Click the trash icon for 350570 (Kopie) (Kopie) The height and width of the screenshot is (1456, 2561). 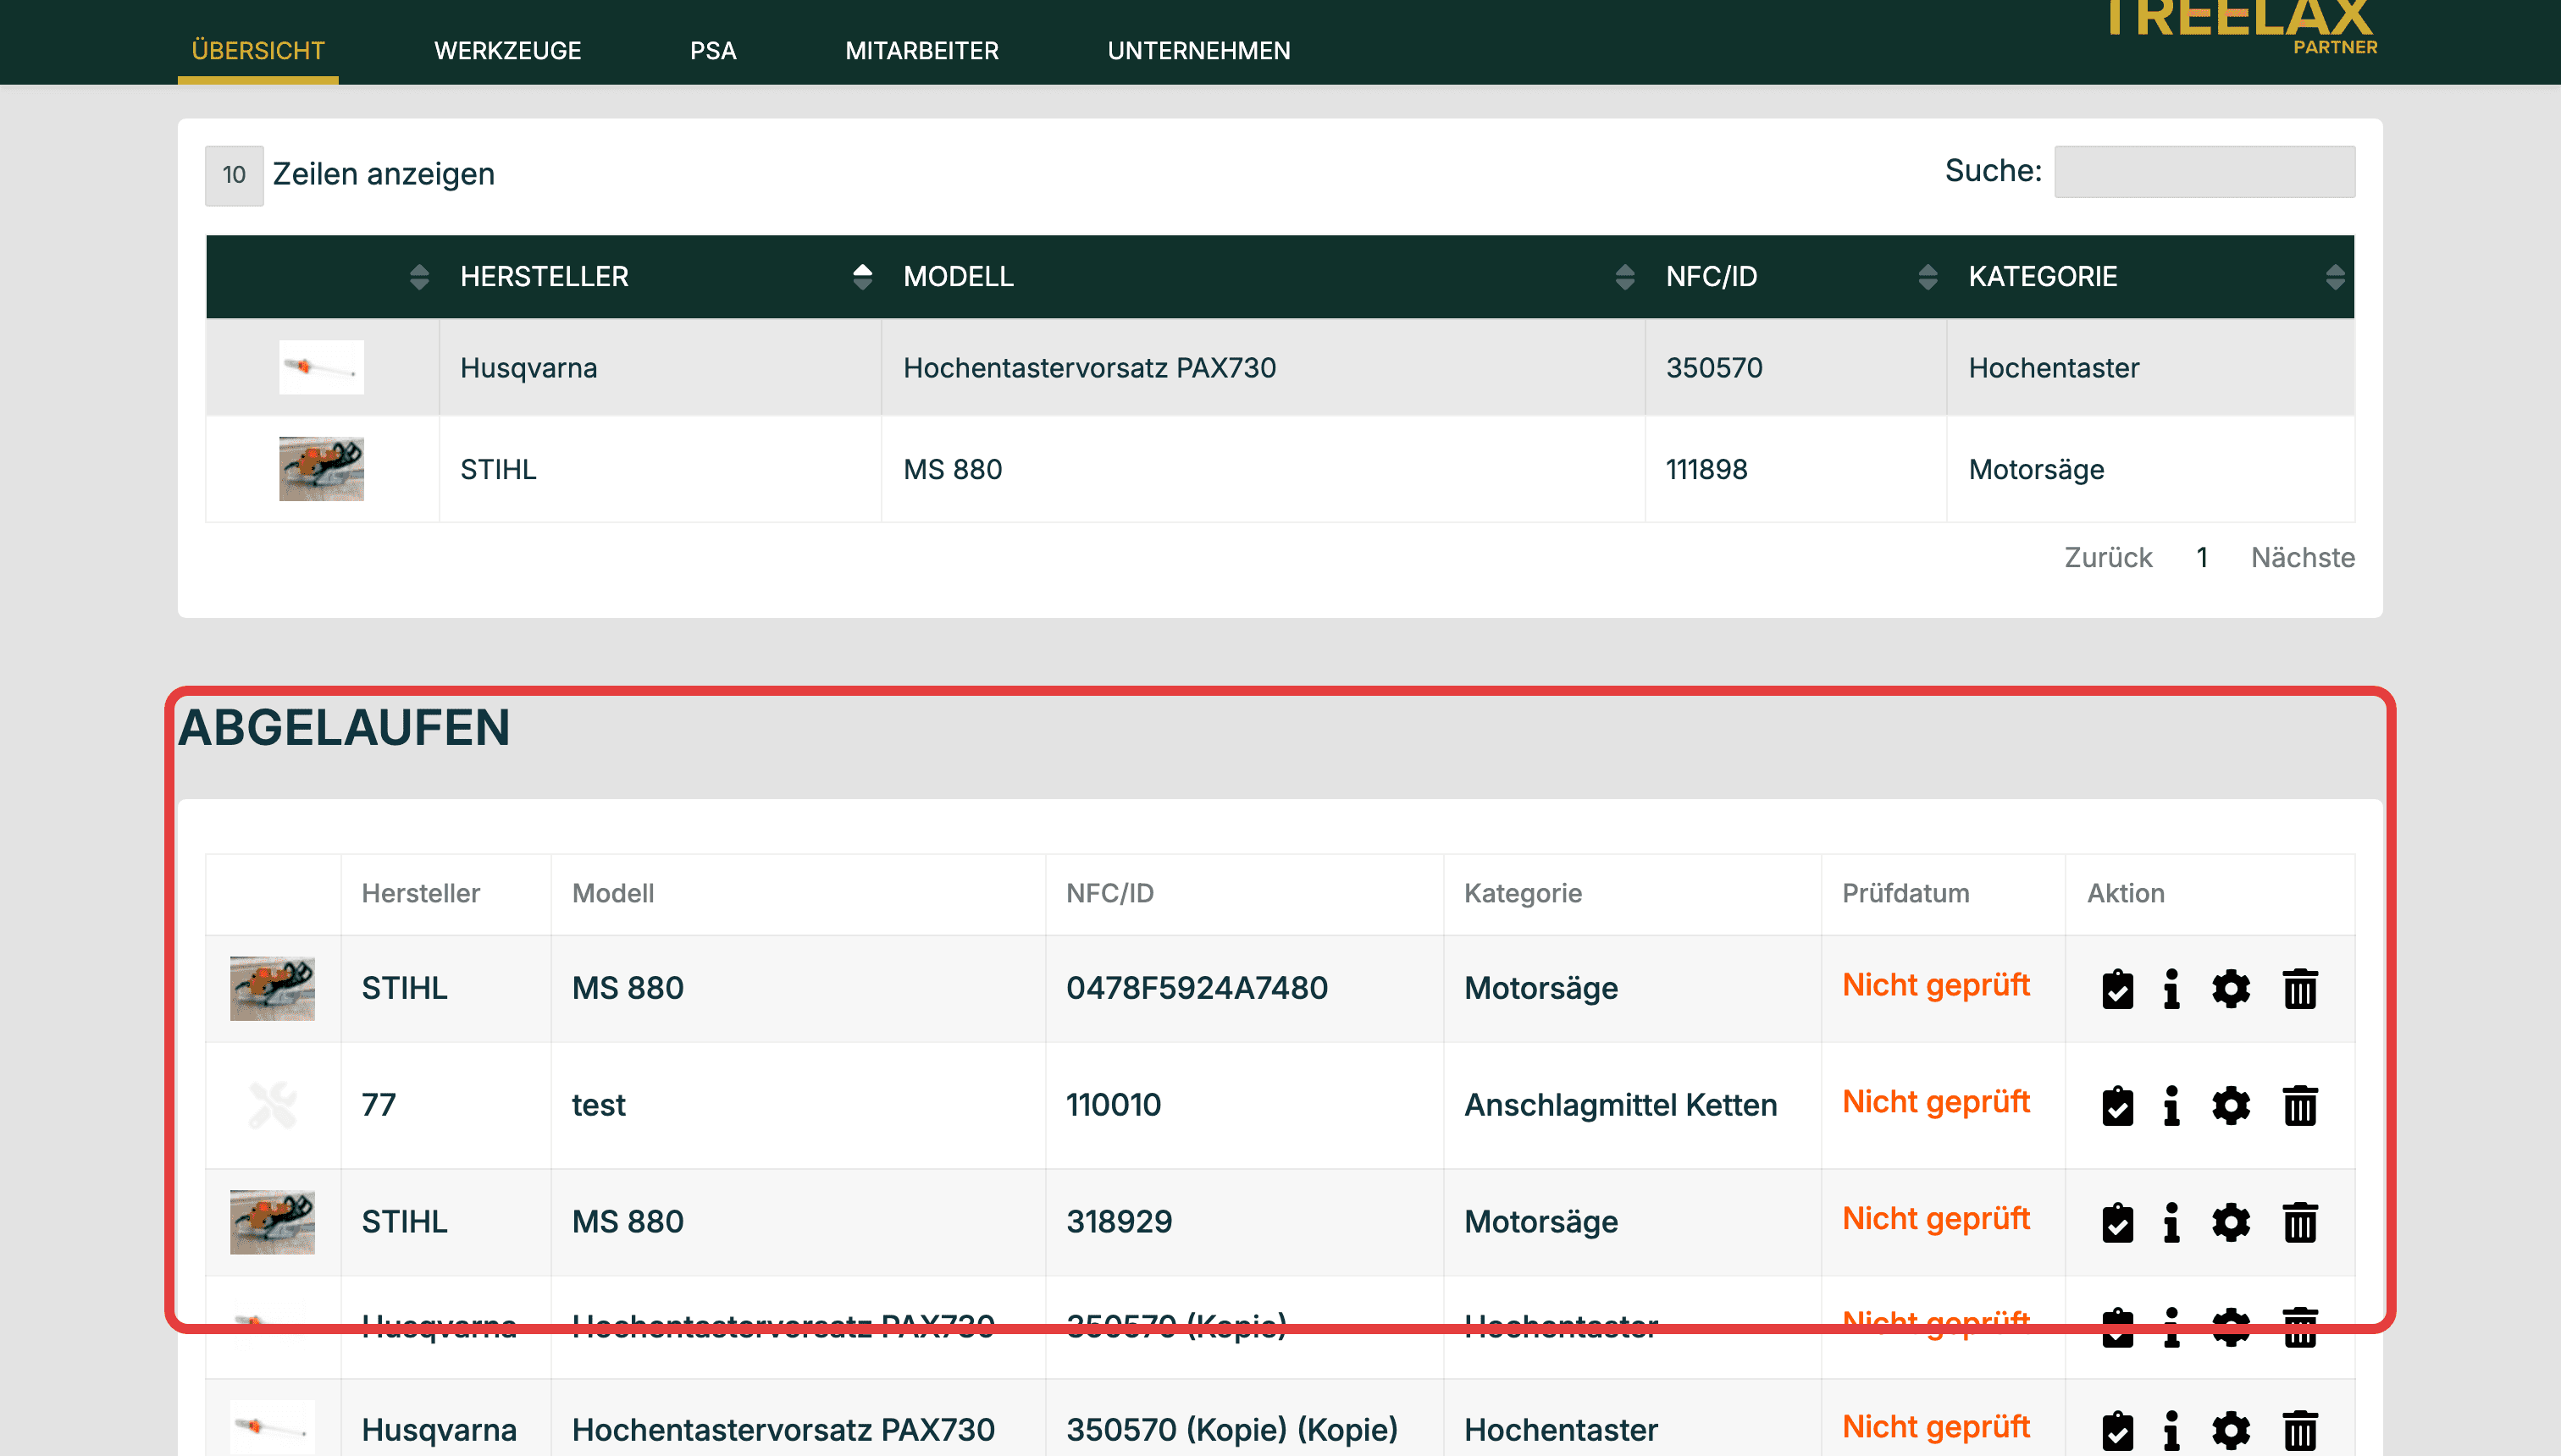pyautogui.click(x=2300, y=1431)
